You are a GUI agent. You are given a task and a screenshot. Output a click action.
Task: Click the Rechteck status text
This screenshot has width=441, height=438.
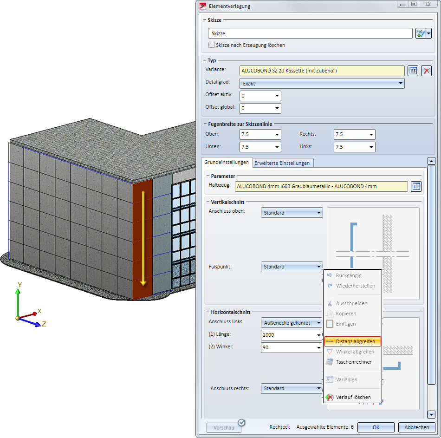pos(279,427)
